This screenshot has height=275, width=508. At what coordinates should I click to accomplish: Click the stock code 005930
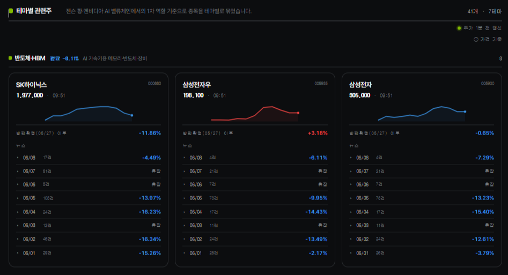point(488,84)
